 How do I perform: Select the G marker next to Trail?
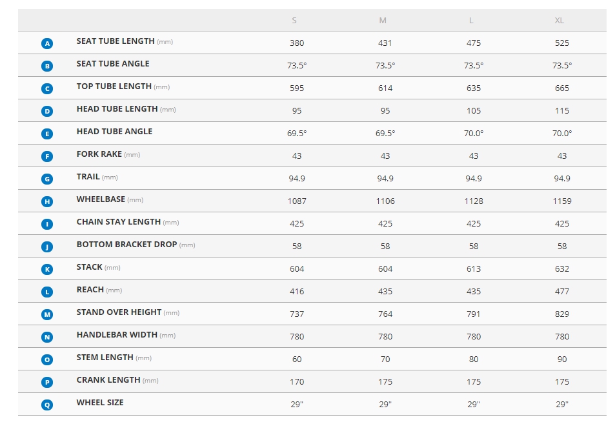47,179
